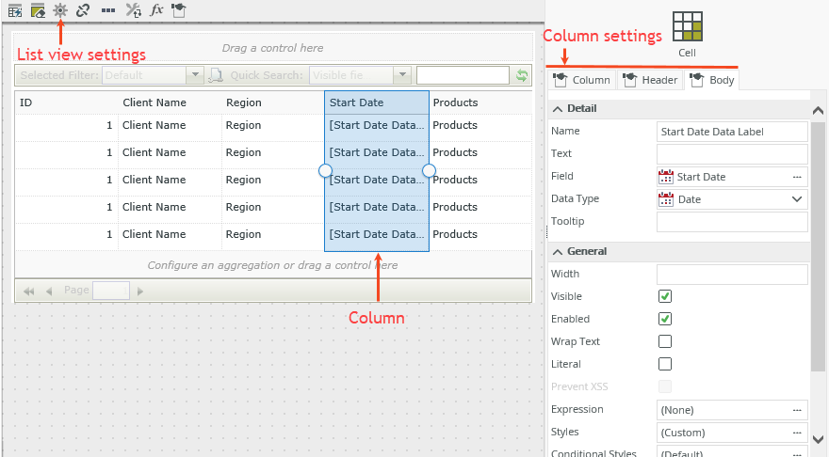Uncheck the Visible checkbox
Viewport: 829px width, 457px height.
click(665, 296)
